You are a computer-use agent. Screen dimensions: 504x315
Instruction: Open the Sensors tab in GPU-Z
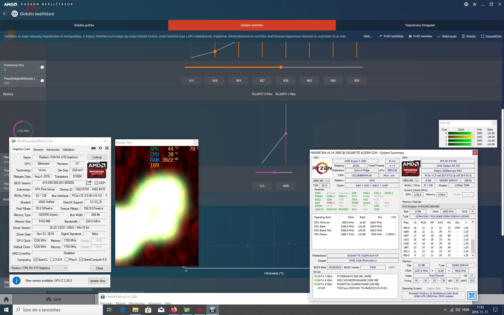38,149
